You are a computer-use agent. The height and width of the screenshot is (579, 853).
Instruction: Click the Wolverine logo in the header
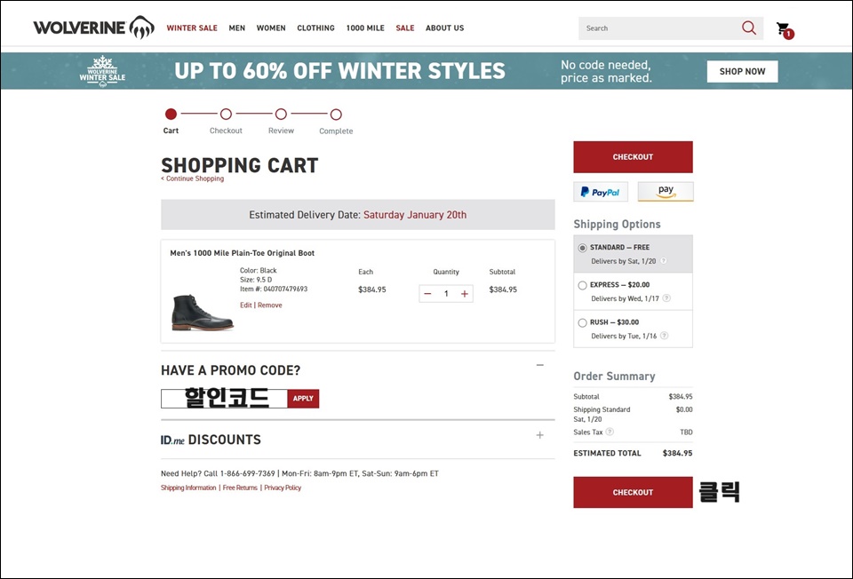[x=93, y=28]
